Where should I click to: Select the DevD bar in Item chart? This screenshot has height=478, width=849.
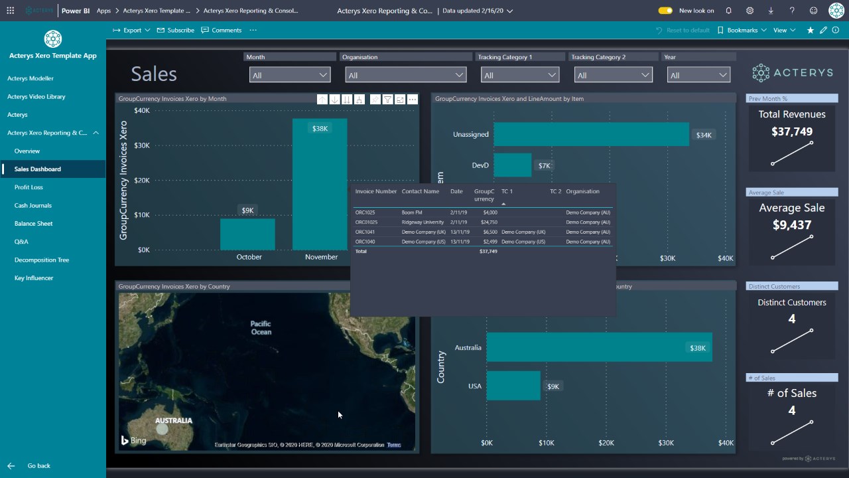coord(512,165)
